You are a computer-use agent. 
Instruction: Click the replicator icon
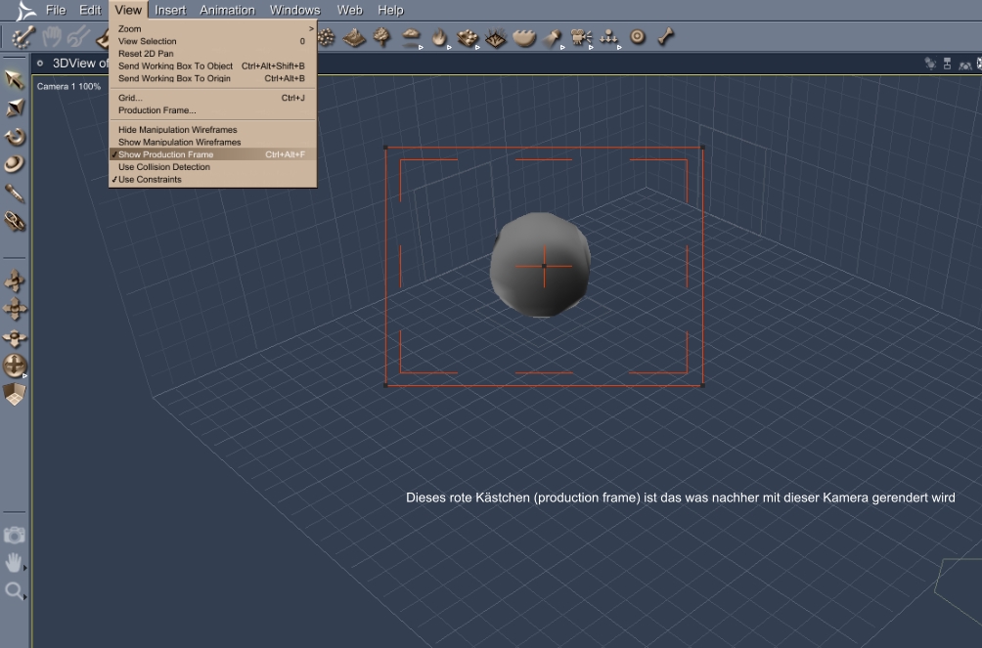467,38
